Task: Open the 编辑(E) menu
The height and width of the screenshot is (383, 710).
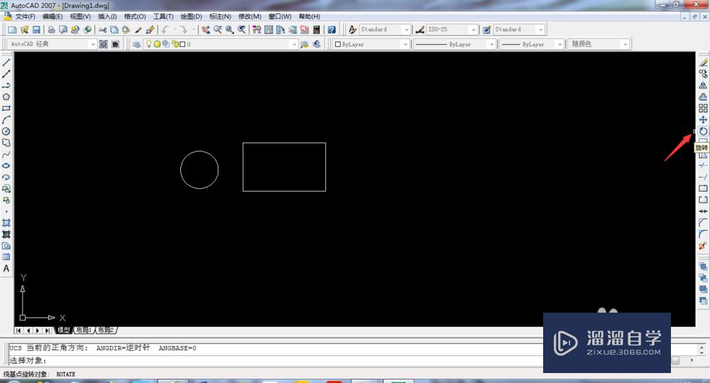Action: (53, 16)
